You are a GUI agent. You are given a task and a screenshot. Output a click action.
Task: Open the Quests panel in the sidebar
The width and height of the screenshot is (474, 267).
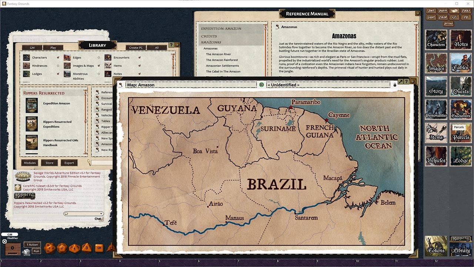460,86
